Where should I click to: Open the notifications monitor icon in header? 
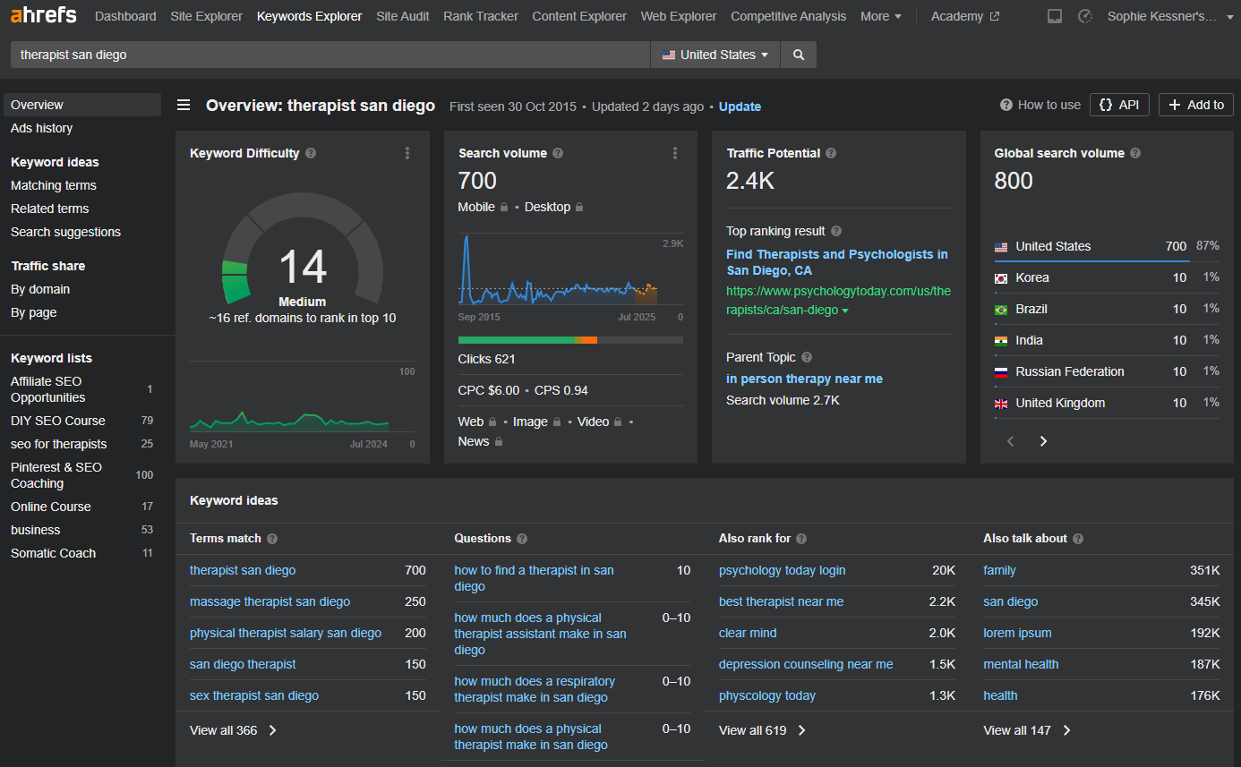[x=1055, y=16]
